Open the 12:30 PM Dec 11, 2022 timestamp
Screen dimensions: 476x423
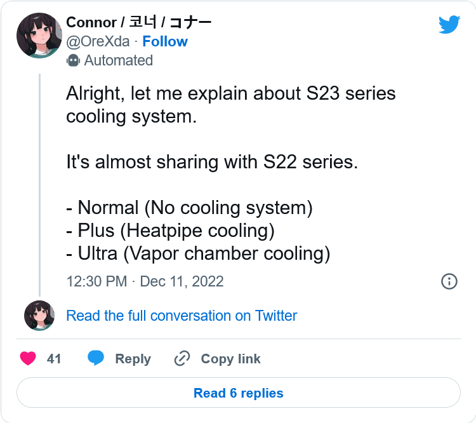[145, 281]
